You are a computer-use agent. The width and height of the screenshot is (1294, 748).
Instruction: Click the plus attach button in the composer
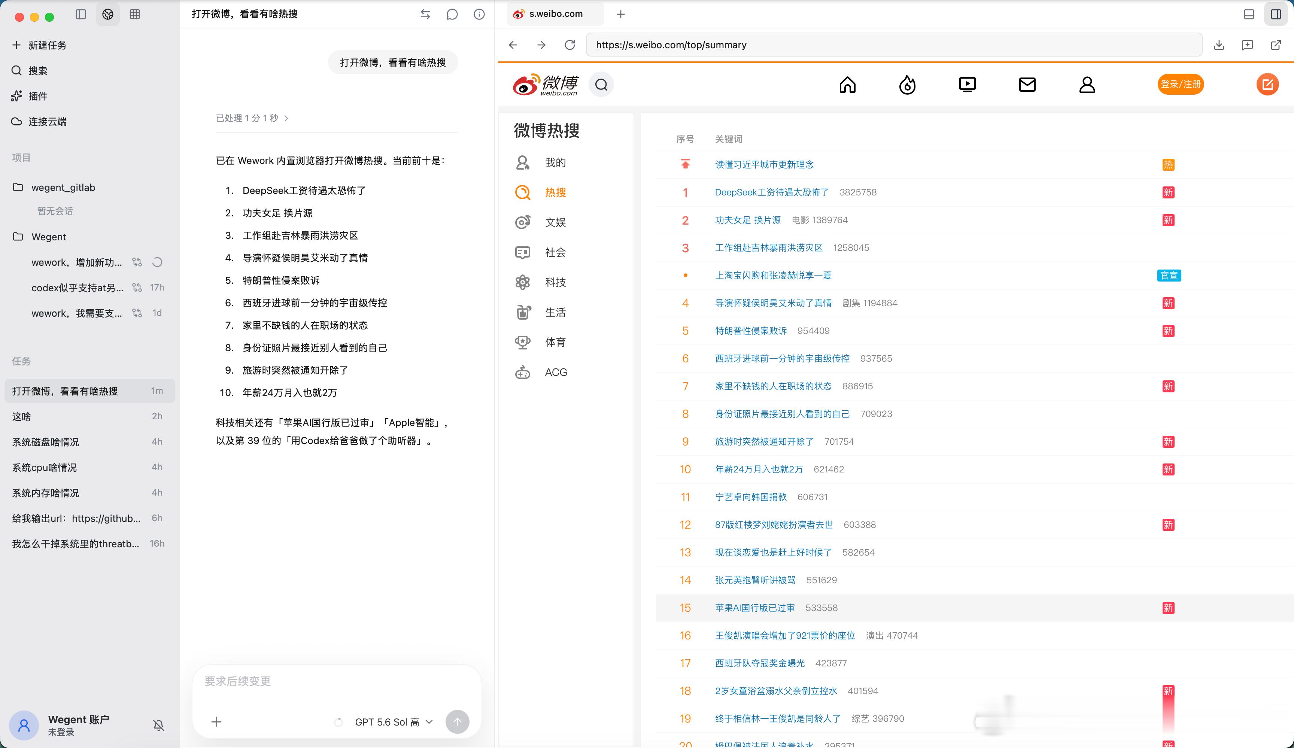pos(216,722)
